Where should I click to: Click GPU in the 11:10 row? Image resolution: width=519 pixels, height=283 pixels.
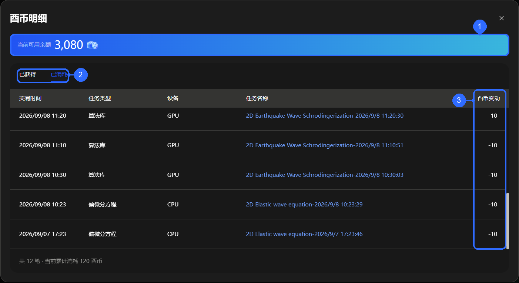[x=173, y=145]
